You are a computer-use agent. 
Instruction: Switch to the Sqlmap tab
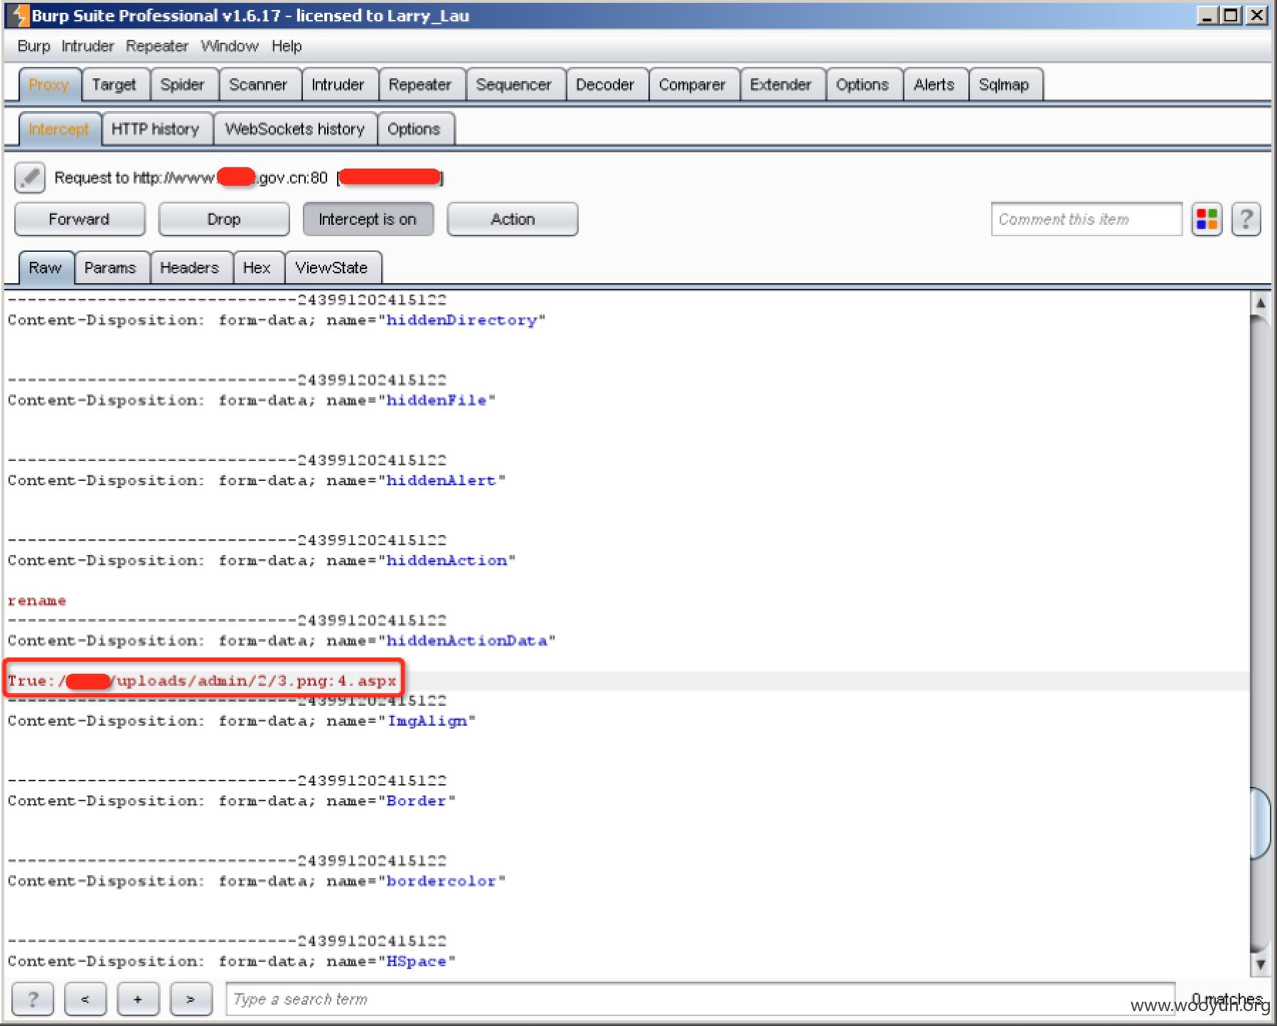point(1004,85)
